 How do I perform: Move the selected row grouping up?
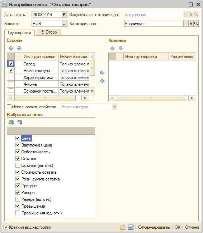pos(11,48)
